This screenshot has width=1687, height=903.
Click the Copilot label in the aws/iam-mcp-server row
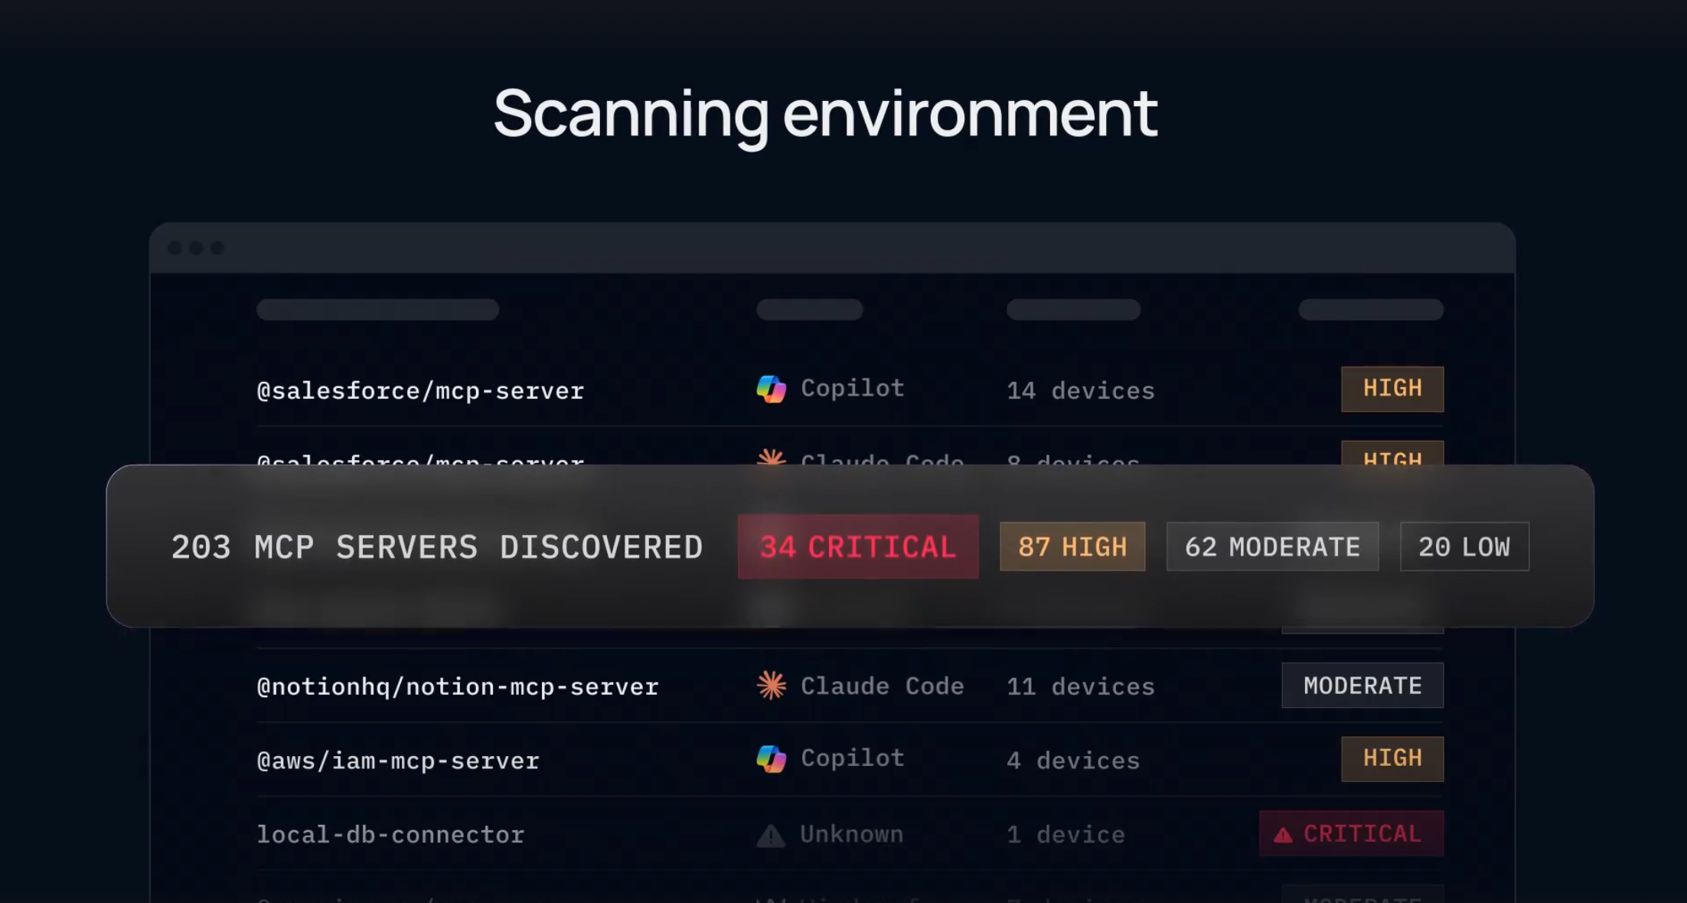pyautogui.click(x=853, y=758)
